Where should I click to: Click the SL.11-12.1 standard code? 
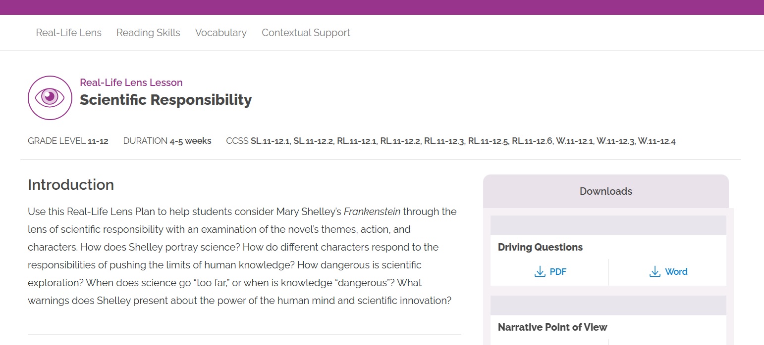tap(270, 141)
